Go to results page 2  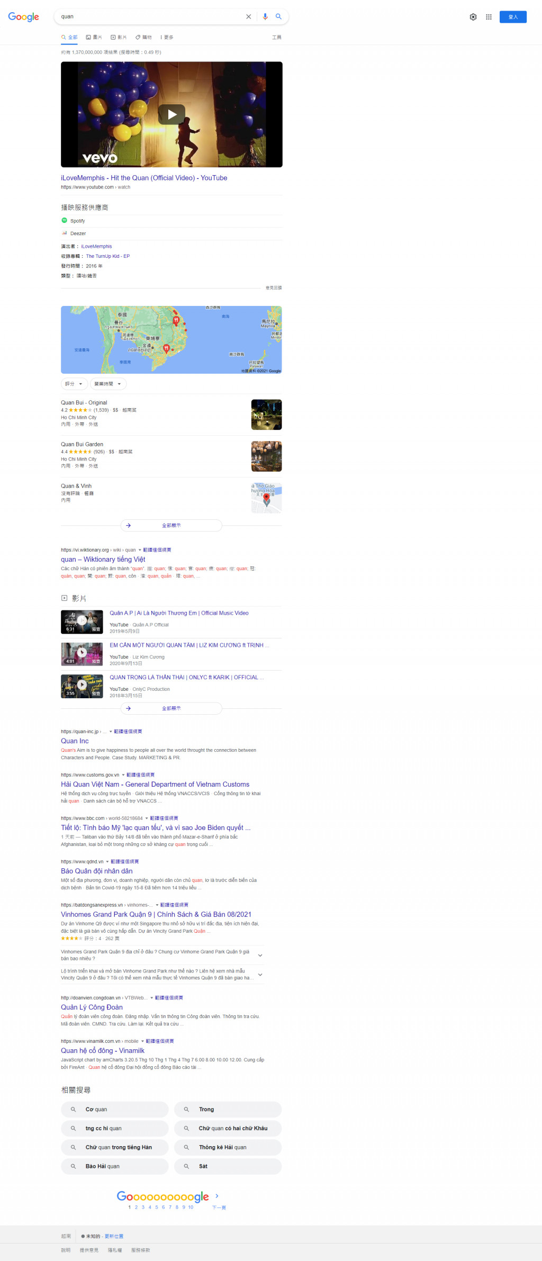136,1208
